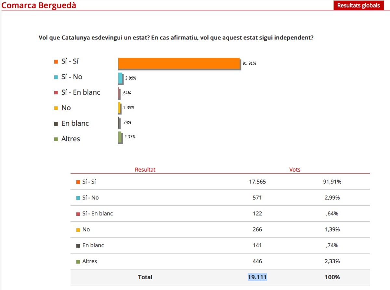Click the green Altres chart bar

tap(120, 137)
